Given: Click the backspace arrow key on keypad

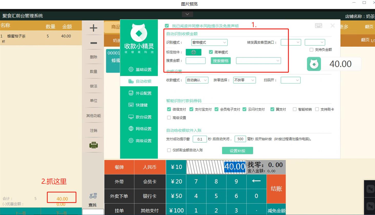Looking at the screenshot, I should 256,181.
